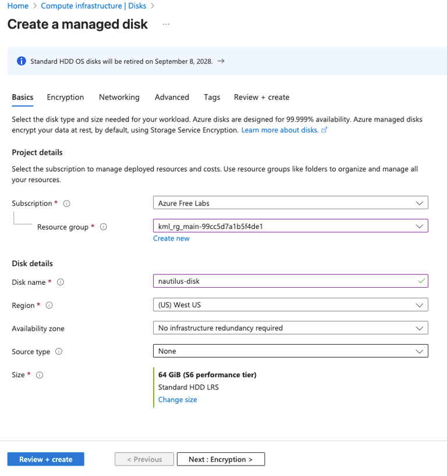Image resolution: width=447 pixels, height=476 pixels.
Task: Switch to the Encryption tab
Action: pyautogui.click(x=65, y=97)
